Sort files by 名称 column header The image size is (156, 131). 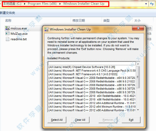click(x=8, y=20)
